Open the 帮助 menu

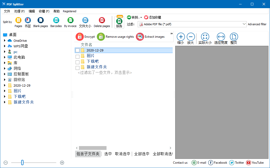(56, 11)
